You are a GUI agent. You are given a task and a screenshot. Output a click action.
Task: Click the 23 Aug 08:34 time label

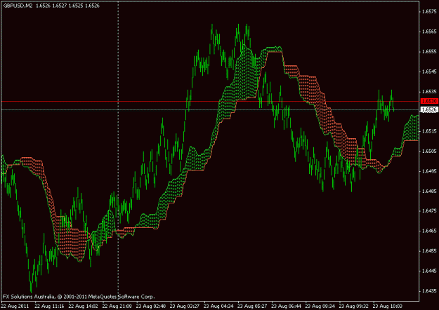(x=320, y=306)
